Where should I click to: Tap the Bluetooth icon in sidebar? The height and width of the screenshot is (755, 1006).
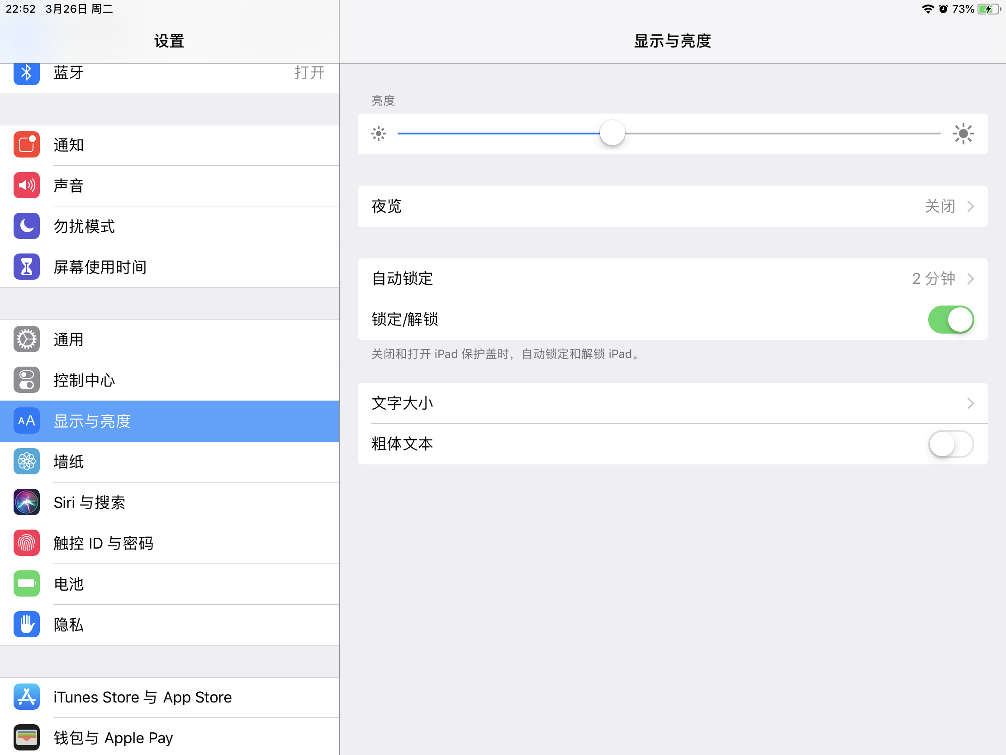point(26,73)
